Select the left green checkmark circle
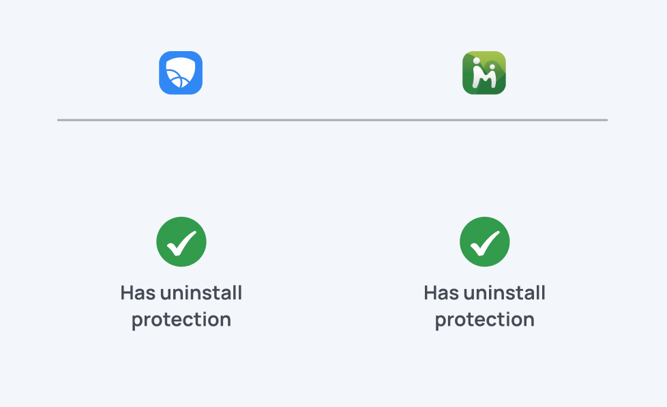Image resolution: width=667 pixels, height=407 pixels. tap(181, 242)
